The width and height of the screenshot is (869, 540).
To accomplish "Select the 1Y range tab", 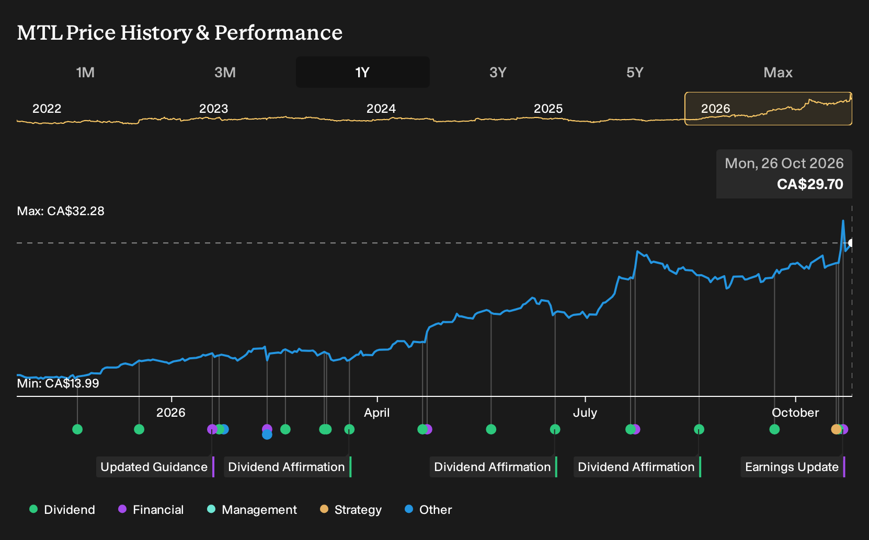I will tap(363, 72).
